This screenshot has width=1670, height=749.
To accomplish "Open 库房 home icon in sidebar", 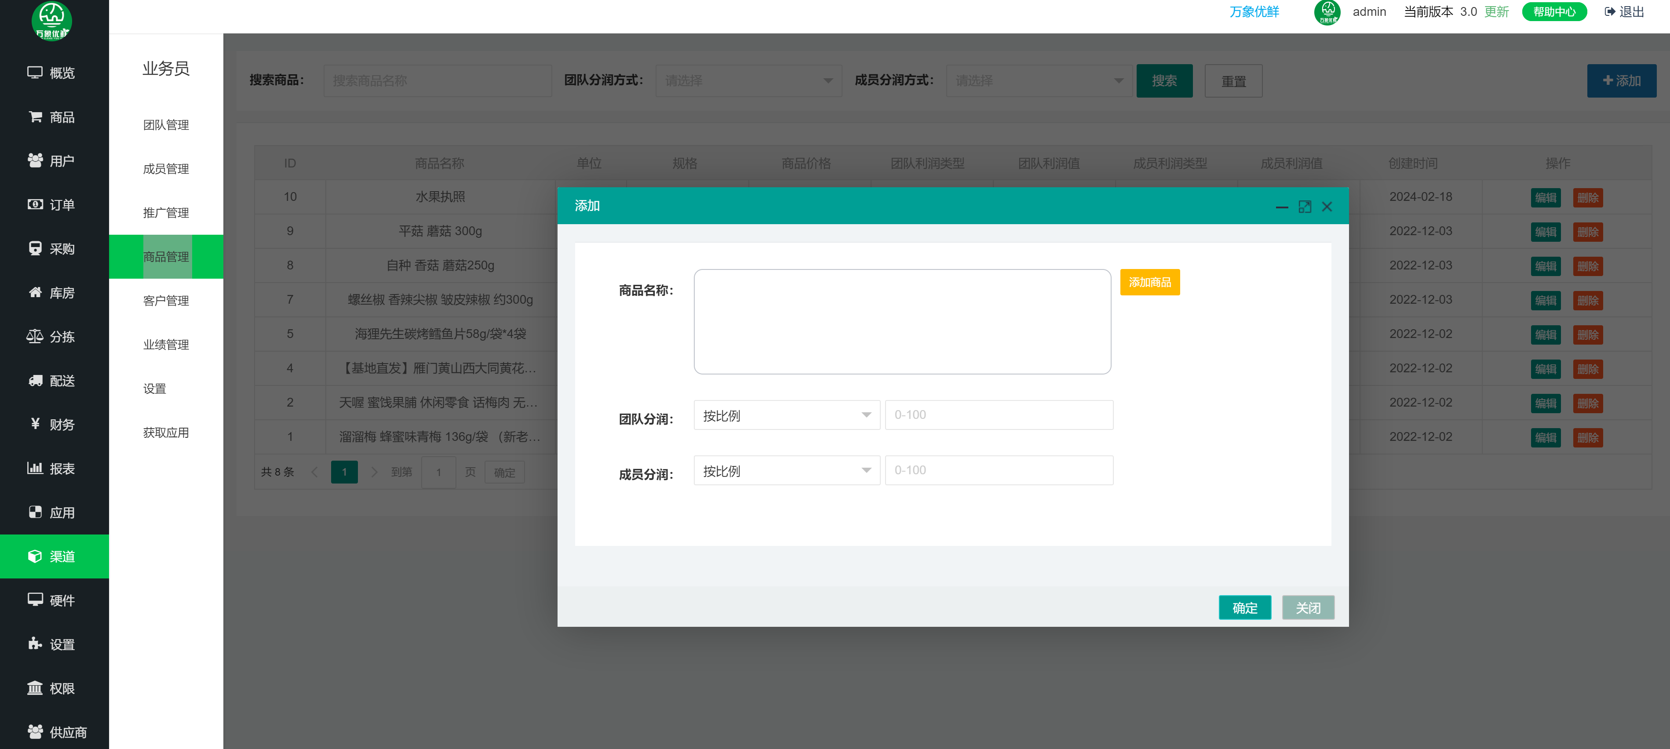I will click(34, 292).
